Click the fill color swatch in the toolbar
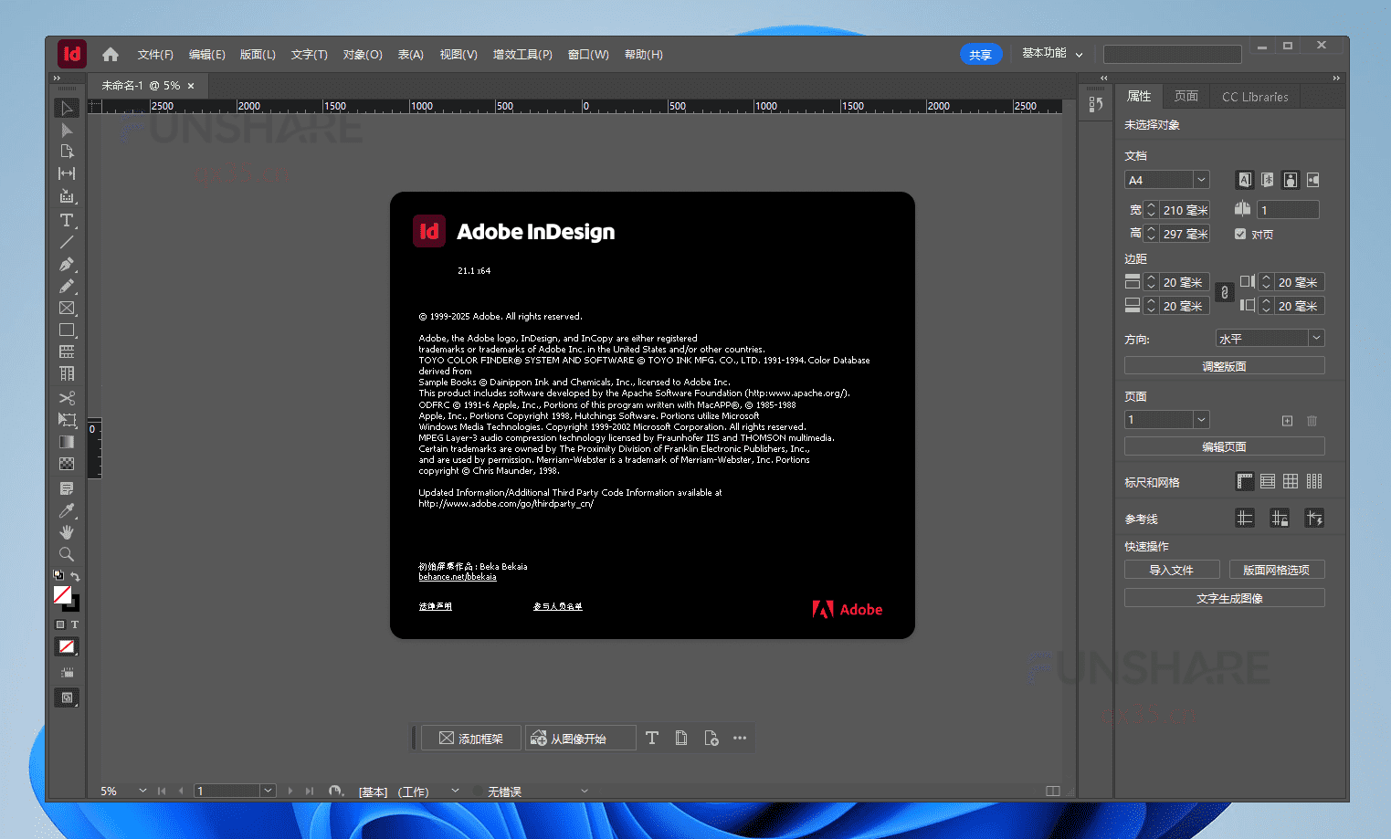Viewport: 1391px width, 839px height. (60, 593)
